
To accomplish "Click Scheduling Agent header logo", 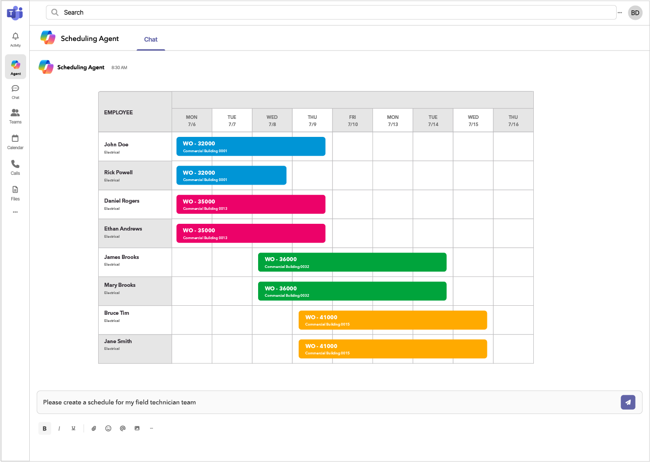I will coord(48,38).
